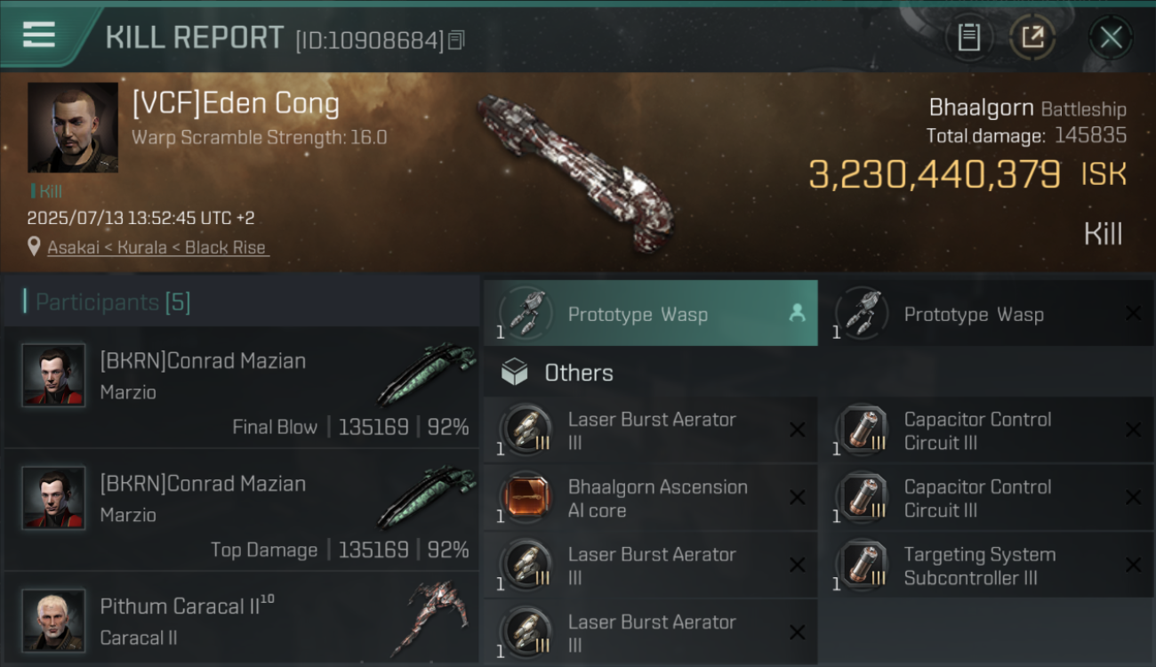Open the hamburger menu
The width and height of the screenshot is (1156, 667).
(39, 36)
